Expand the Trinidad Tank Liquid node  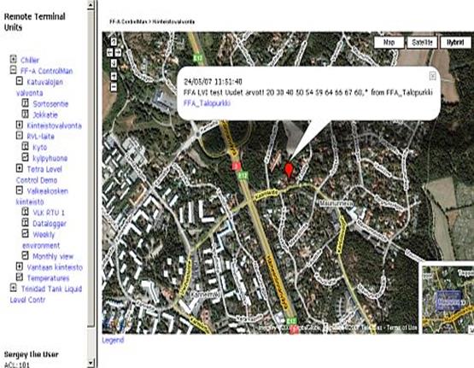13,288
